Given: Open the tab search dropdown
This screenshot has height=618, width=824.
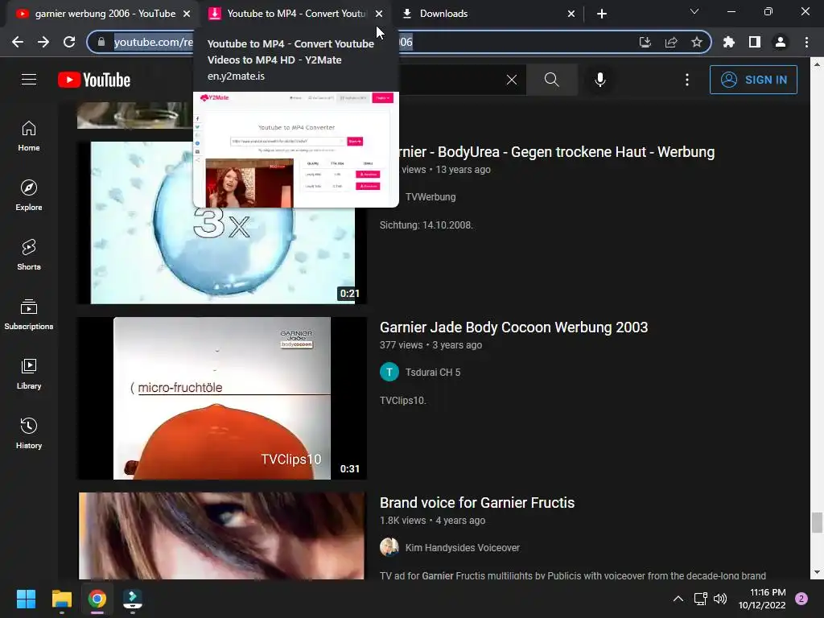Looking at the screenshot, I should point(694,11).
